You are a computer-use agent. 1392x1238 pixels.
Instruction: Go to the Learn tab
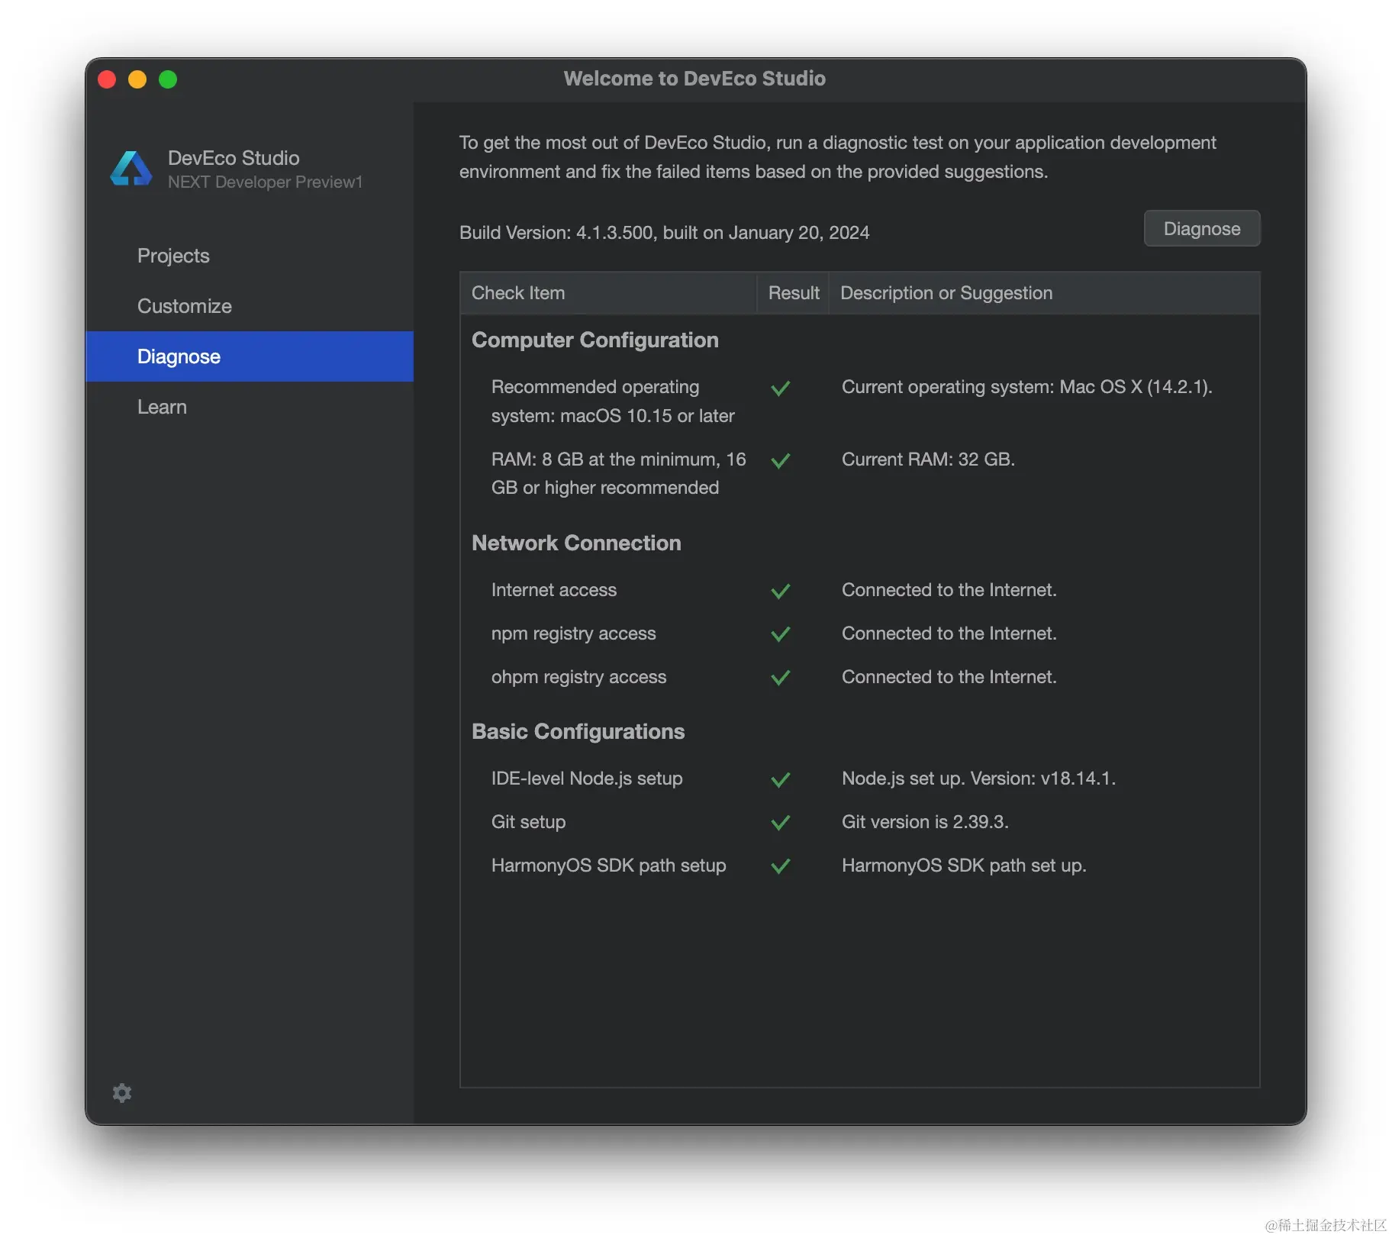[250, 407]
